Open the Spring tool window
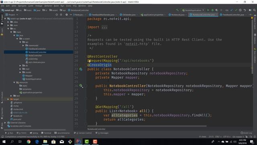This screenshot has width=257, height=145. click(34, 133)
